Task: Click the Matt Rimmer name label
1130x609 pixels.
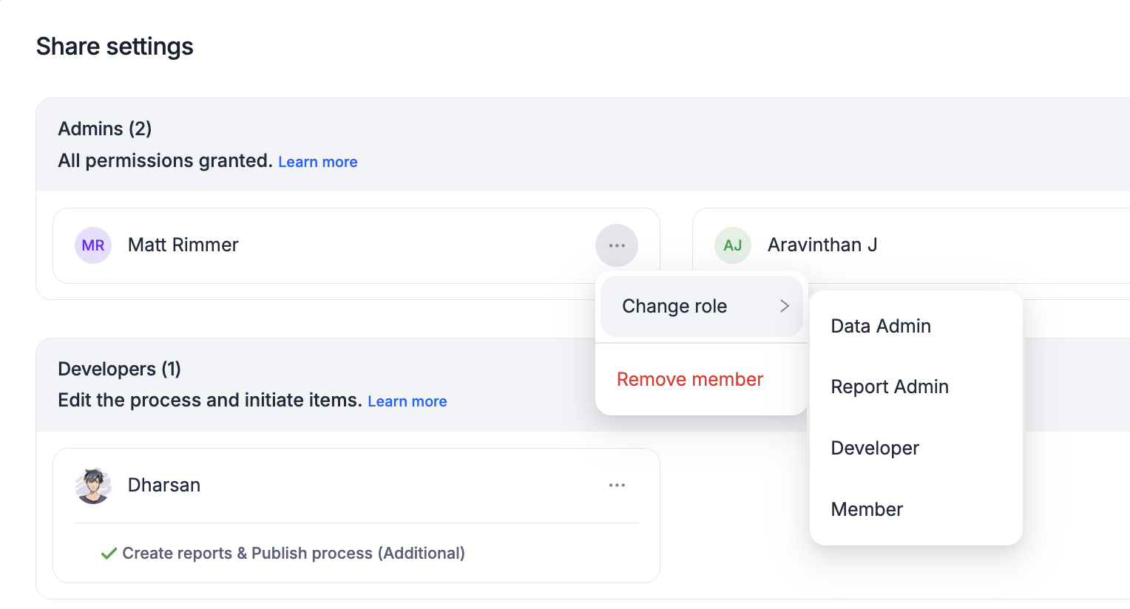Action: (x=183, y=245)
